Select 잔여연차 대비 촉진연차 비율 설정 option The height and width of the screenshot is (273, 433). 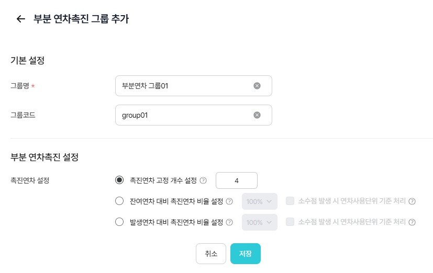(119, 201)
